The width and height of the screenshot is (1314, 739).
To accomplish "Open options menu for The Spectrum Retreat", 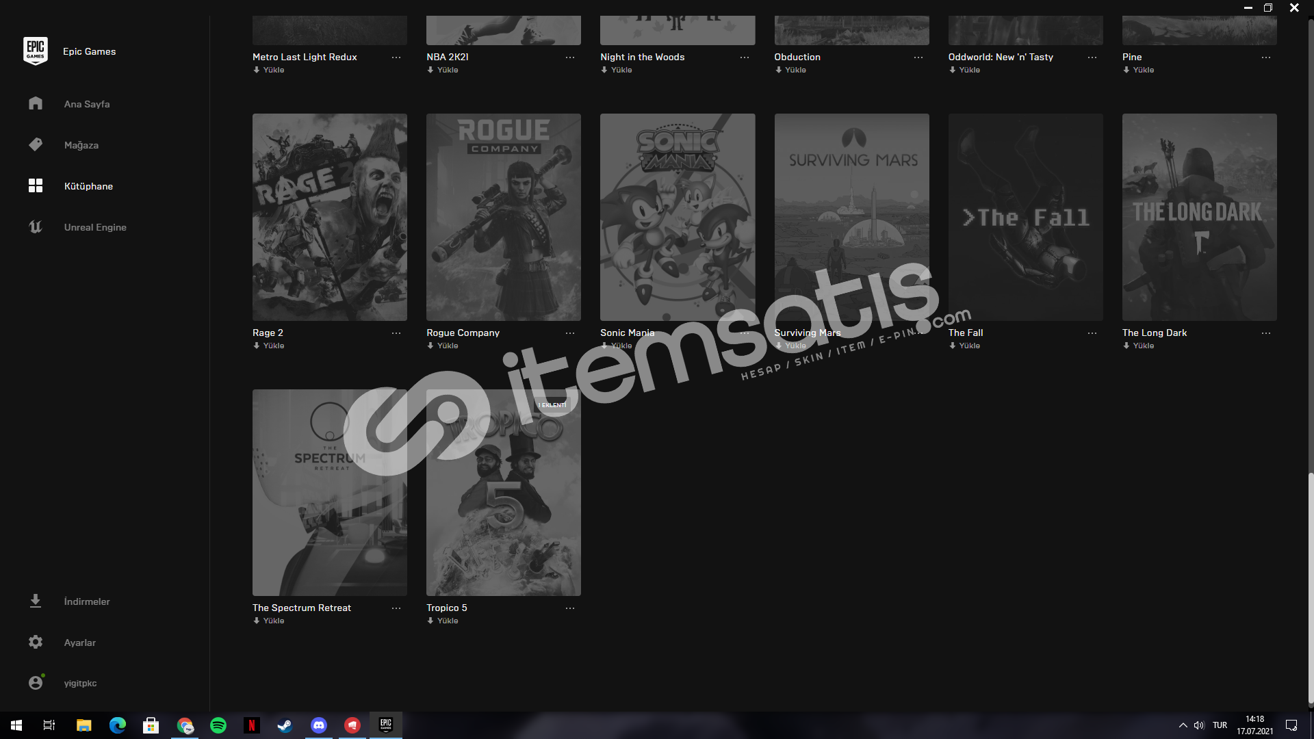I will tap(396, 608).
